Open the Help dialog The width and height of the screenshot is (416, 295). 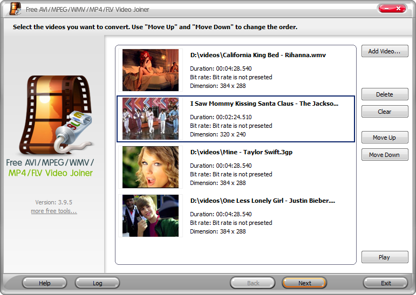tap(45, 283)
